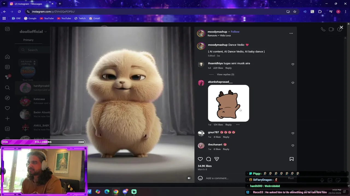Go back in Chrome
Screen dimensions: 350x196
pyautogui.click(x=4, y=11)
